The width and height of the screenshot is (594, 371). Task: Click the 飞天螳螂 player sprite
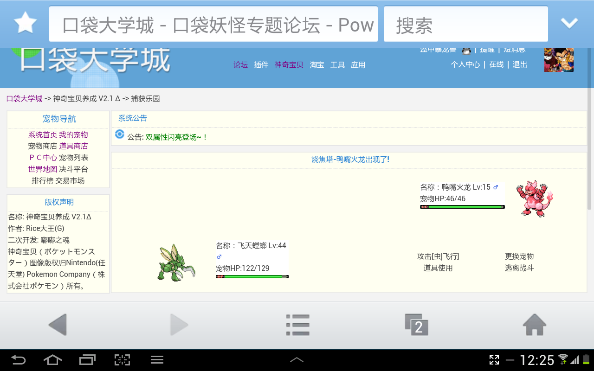pyautogui.click(x=176, y=262)
